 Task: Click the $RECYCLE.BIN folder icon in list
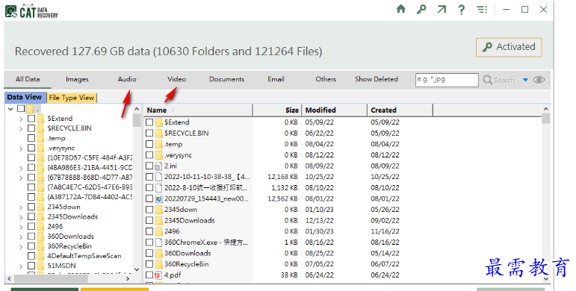tap(158, 134)
